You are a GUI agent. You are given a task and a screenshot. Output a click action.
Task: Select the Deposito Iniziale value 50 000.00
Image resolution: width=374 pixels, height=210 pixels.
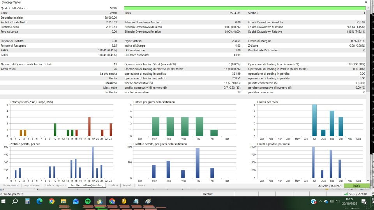click(x=111, y=17)
